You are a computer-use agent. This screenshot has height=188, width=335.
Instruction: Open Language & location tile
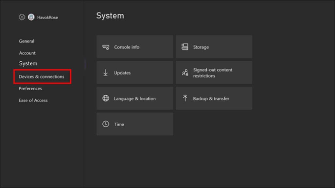click(134, 98)
